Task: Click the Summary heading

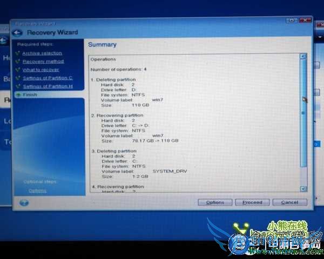Action: 102,45
